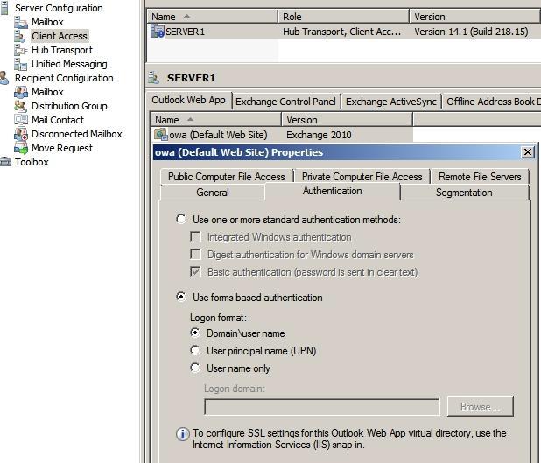The height and width of the screenshot is (463, 541).
Task: Click the Disconnected Mailbox icon
Action: point(21,134)
